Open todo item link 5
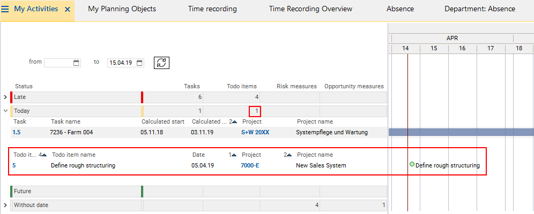Image resolution: width=534 pixels, height=214 pixels. point(14,166)
